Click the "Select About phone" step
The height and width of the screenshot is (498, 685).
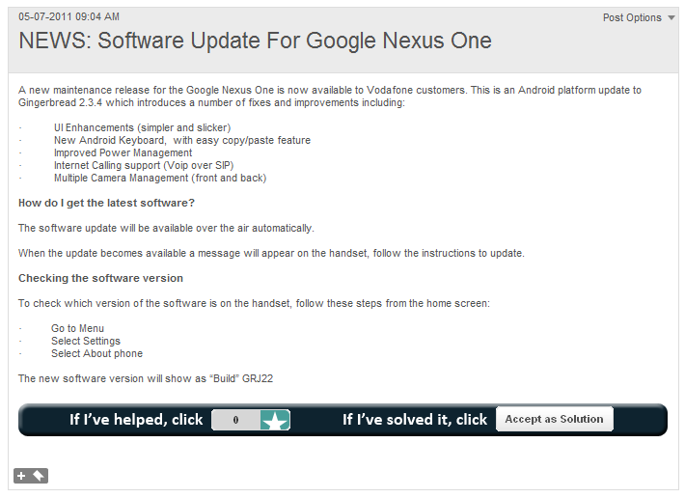tap(96, 353)
